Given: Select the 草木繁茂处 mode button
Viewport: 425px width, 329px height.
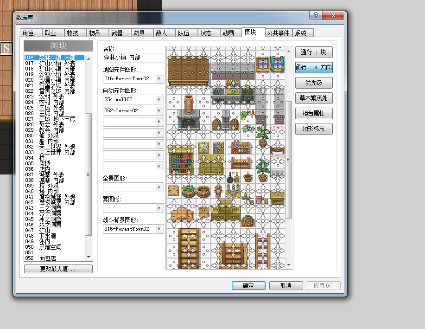Looking at the screenshot, I should point(314,98).
